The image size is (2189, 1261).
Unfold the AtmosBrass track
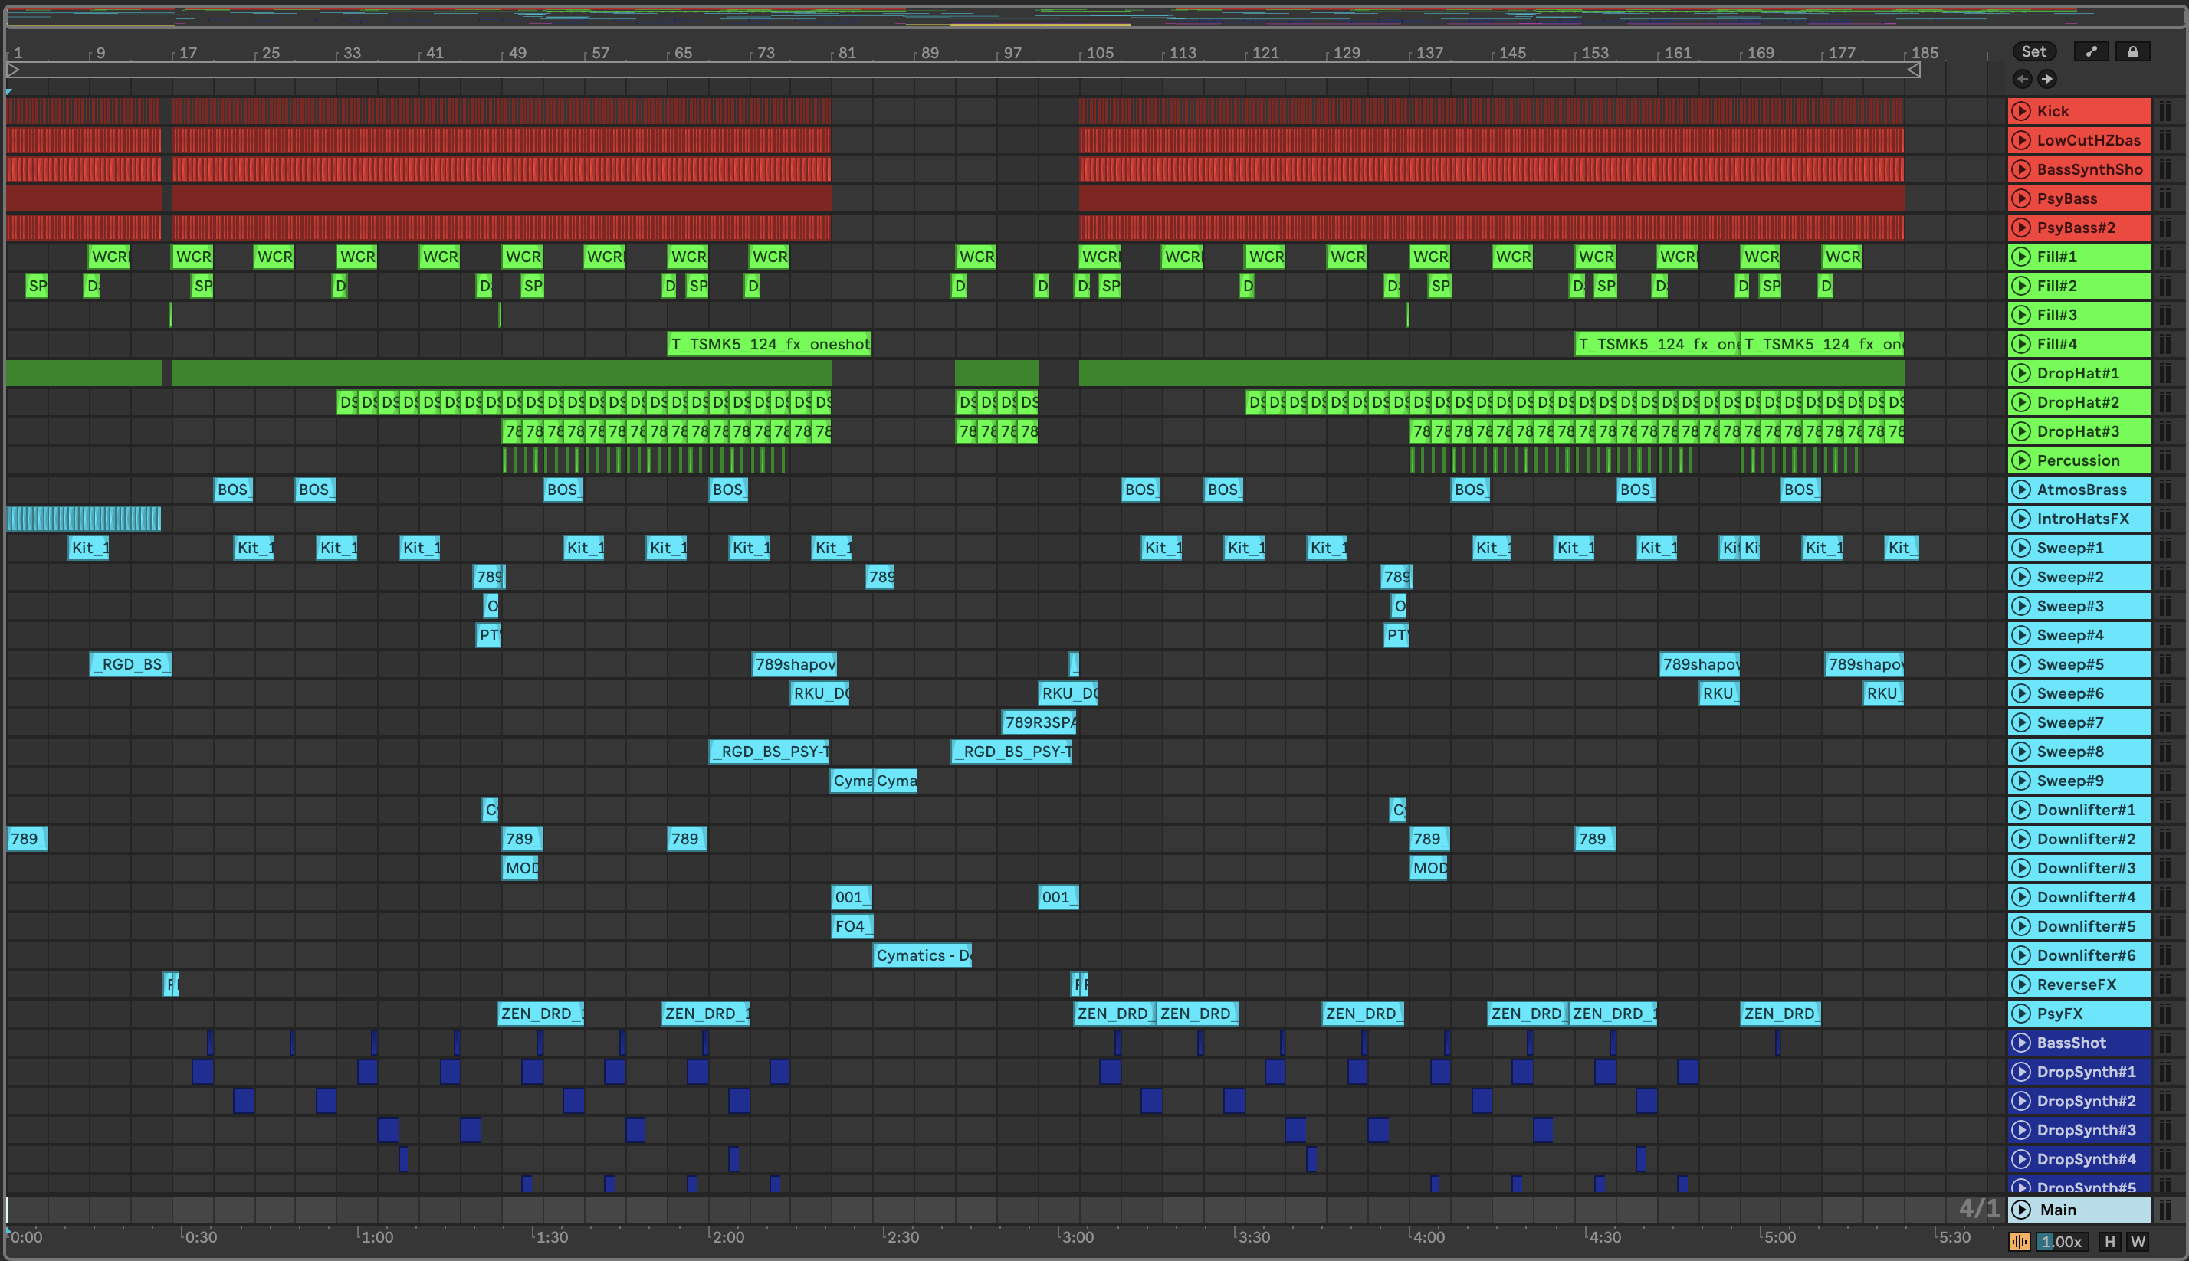[2021, 490]
